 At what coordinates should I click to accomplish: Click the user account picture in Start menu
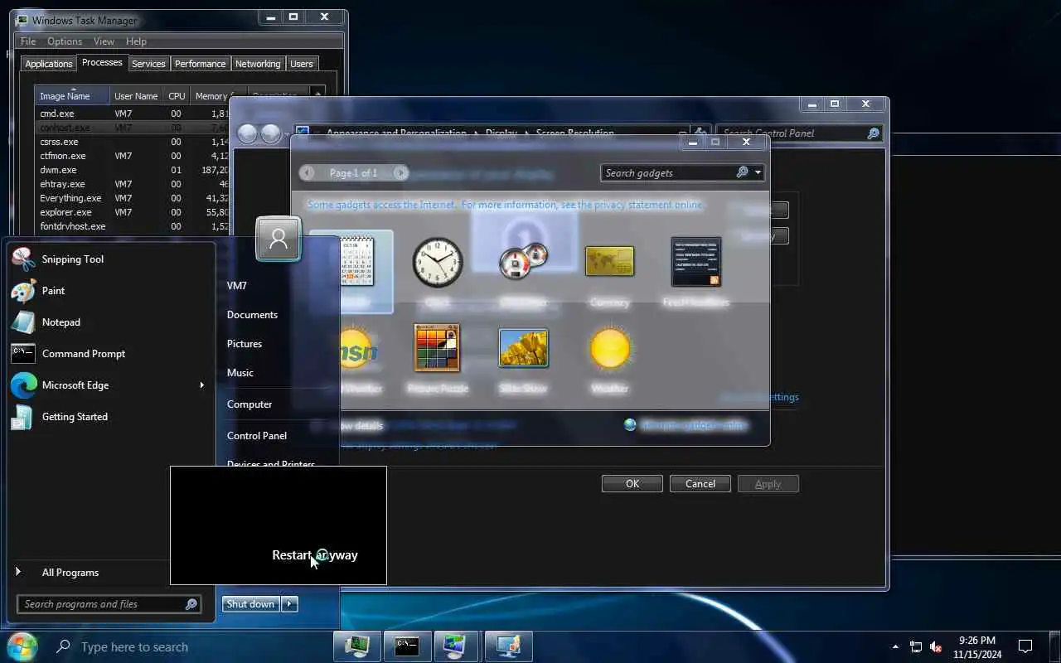point(279,240)
